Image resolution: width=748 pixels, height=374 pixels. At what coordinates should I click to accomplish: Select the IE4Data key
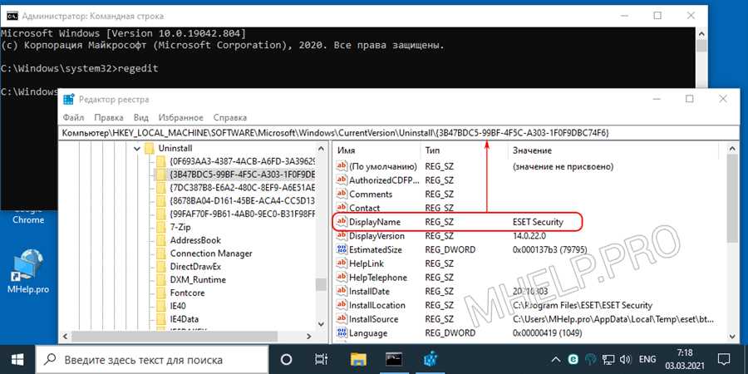click(x=185, y=319)
